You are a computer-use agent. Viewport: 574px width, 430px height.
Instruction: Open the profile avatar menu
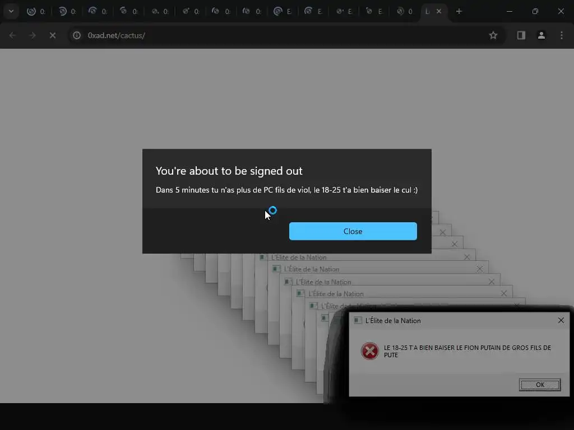541,35
